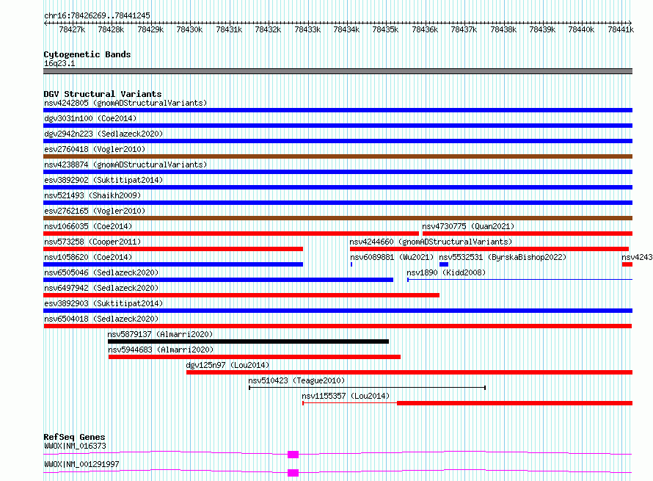Select the brown bar under esv2762165
This screenshot has height=481, width=653.
(x=338, y=218)
